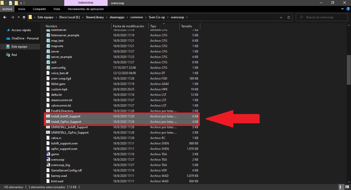Viewport: 351px width, 190px height.
Task: Navigate to Sven Co-op in the breadcrumb
Action: (157, 17)
